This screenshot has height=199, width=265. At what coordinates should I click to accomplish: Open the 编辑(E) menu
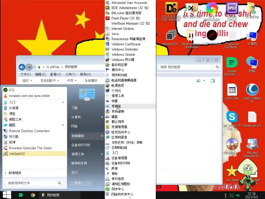click(x=40, y=74)
